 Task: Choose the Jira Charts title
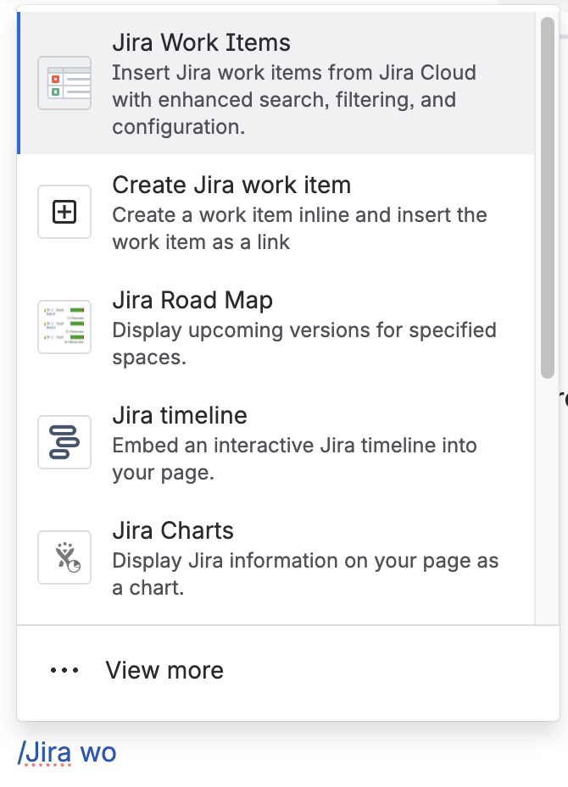tap(173, 531)
